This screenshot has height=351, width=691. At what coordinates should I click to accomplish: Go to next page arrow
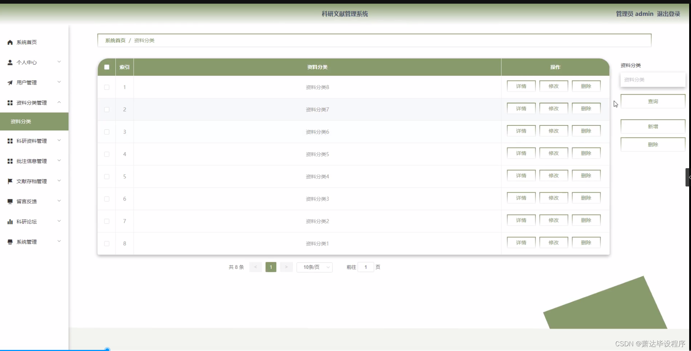286,267
